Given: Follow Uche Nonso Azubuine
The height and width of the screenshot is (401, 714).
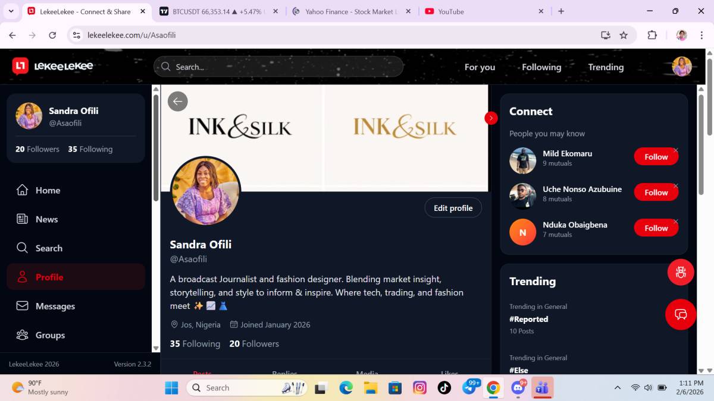Looking at the screenshot, I should (x=656, y=192).
